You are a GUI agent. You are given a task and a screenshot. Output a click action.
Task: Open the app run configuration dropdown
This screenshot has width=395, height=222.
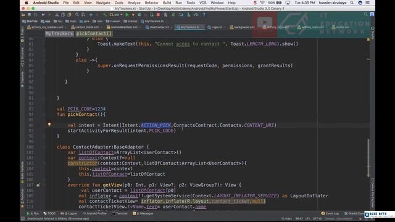pyautogui.click(x=116, y=15)
